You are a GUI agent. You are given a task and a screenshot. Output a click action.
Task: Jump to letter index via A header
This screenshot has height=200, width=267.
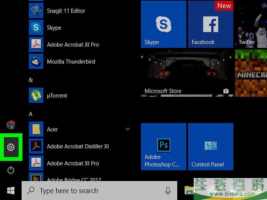pos(31,114)
